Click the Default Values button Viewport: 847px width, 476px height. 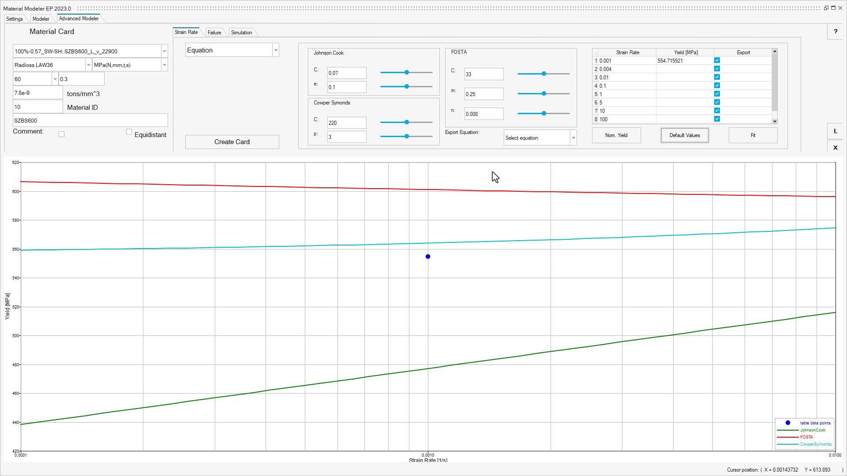pos(684,135)
